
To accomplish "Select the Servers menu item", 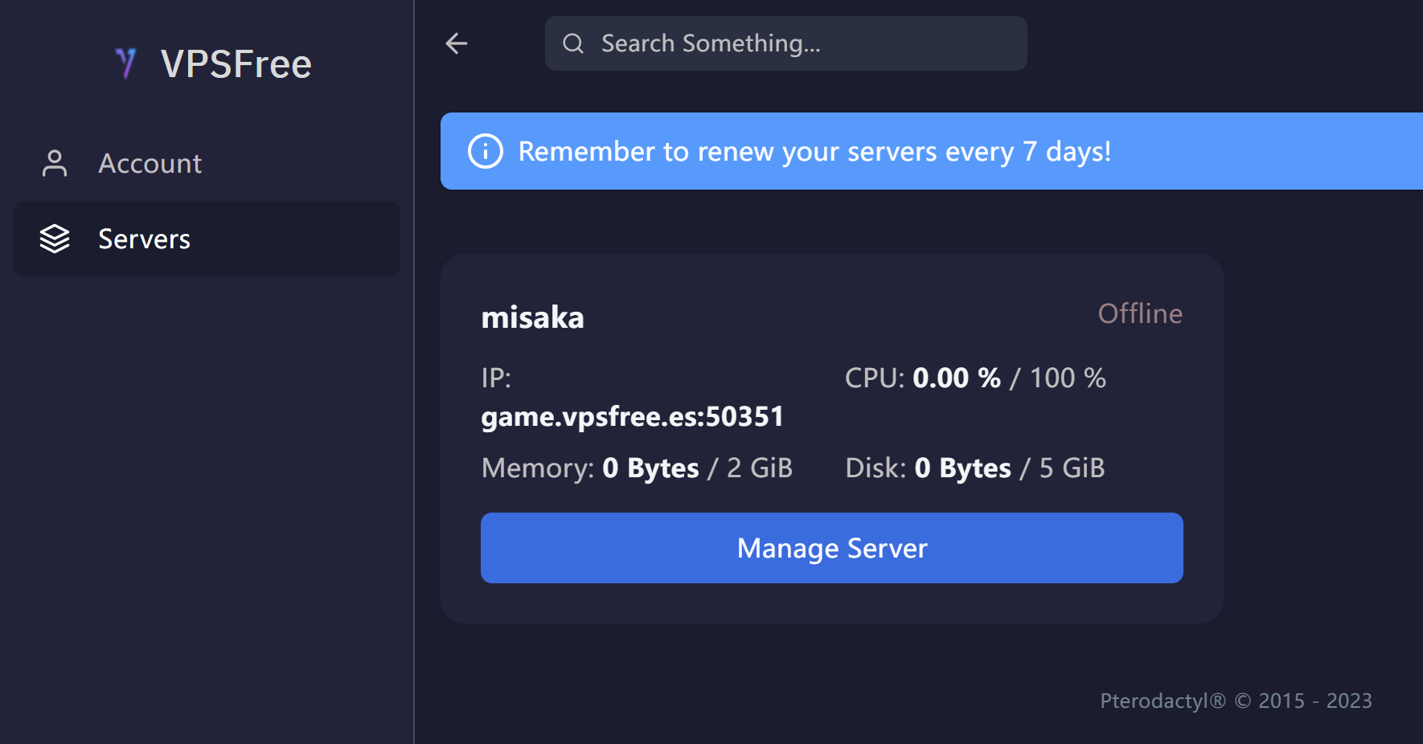I will [x=207, y=239].
